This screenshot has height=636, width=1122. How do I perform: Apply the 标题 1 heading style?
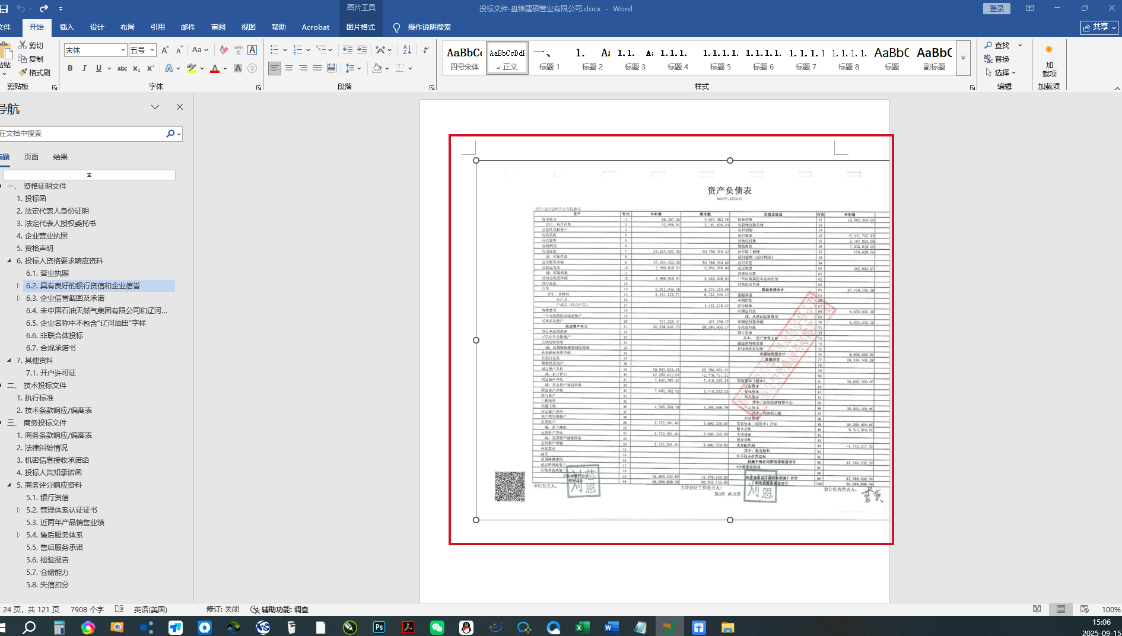point(549,58)
